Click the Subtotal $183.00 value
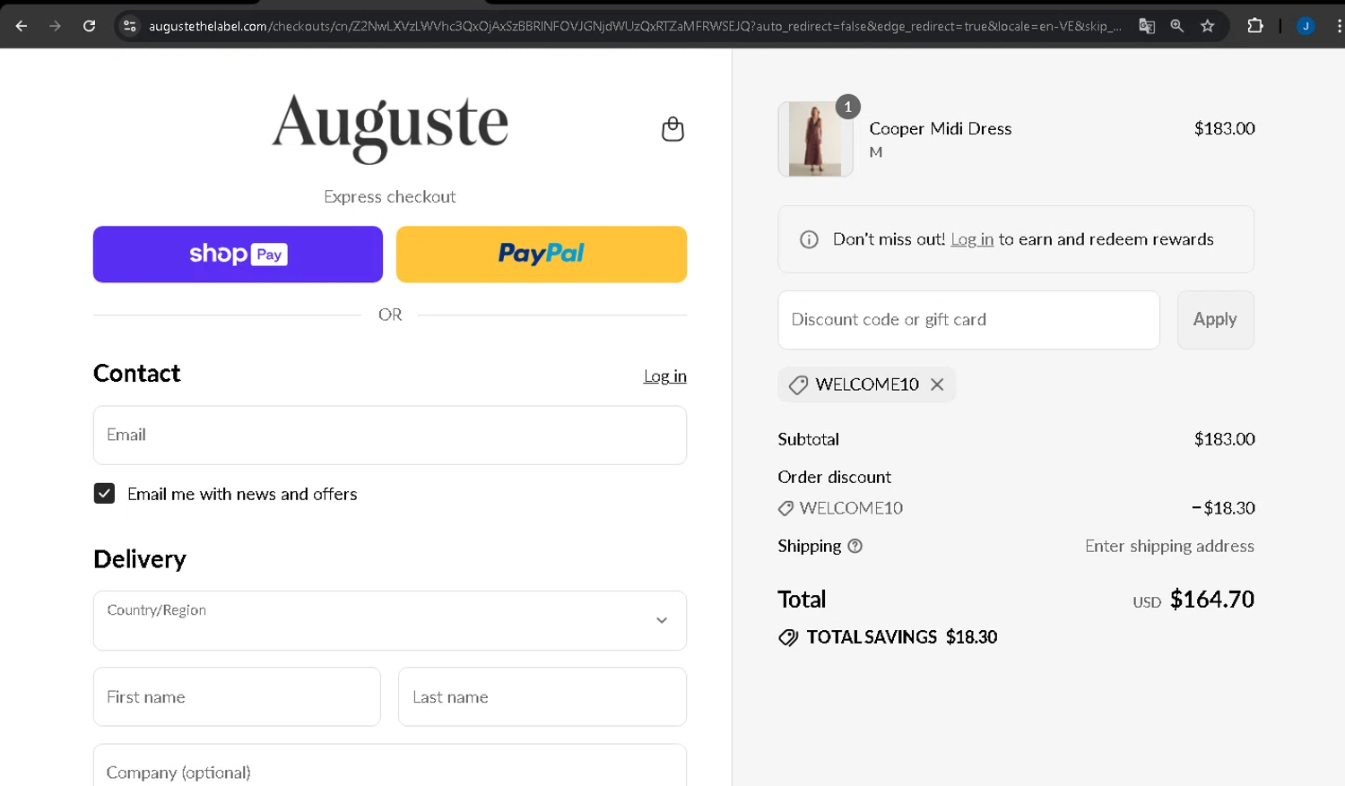Screen dimensions: 1345x786 tap(1224, 439)
